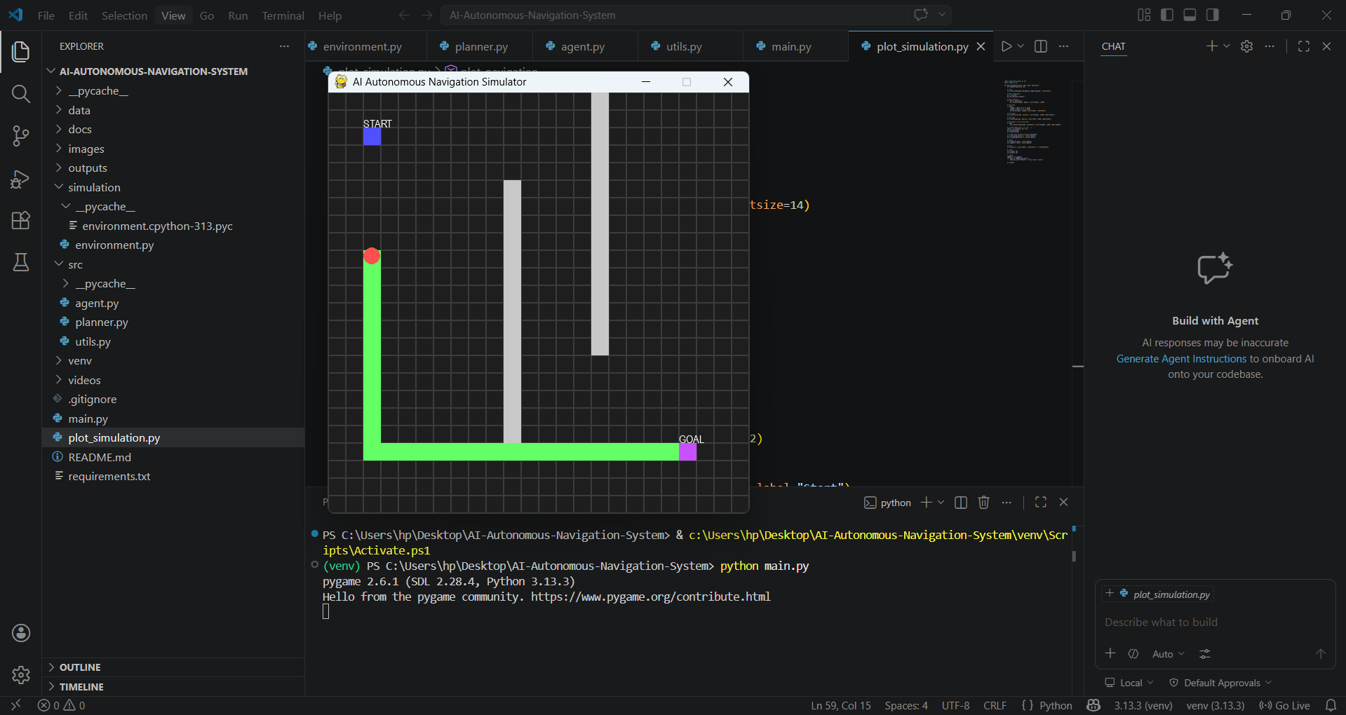Open the Explorer view in activity bar

click(21, 51)
